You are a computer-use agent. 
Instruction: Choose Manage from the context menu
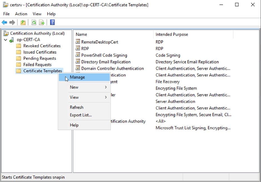pos(84,77)
